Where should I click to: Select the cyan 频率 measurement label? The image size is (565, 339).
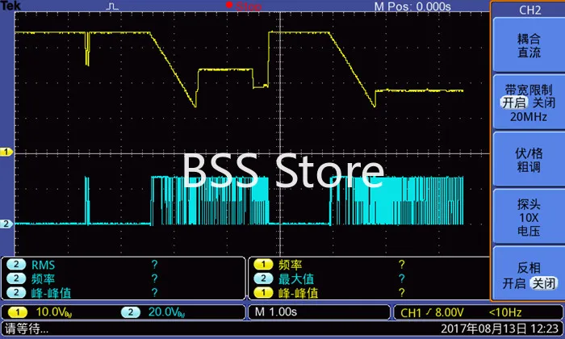(x=43, y=278)
